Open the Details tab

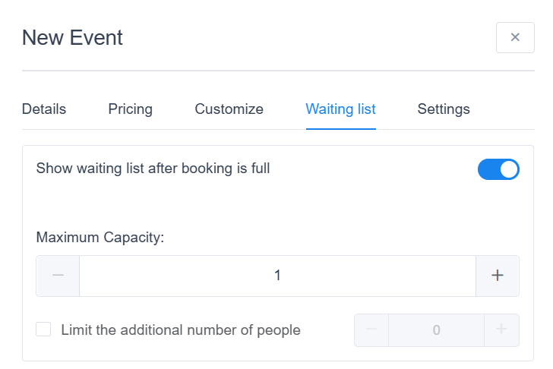[x=44, y=109]
